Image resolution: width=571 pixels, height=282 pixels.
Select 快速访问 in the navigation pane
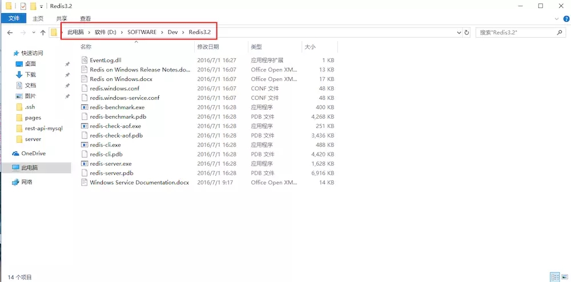(32, 53)
